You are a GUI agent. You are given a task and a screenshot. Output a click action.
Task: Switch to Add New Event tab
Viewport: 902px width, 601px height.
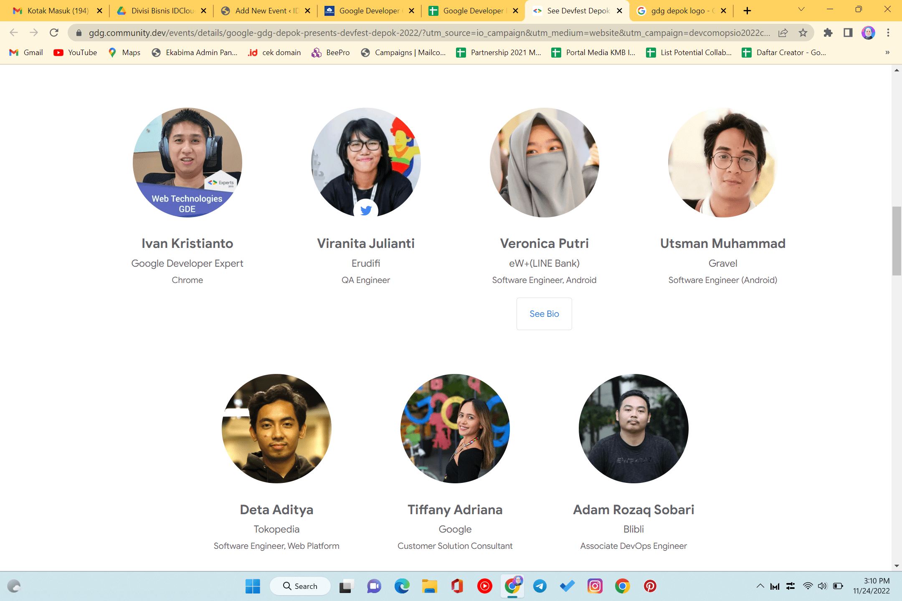pyautogui.click(x=266, y=10)
